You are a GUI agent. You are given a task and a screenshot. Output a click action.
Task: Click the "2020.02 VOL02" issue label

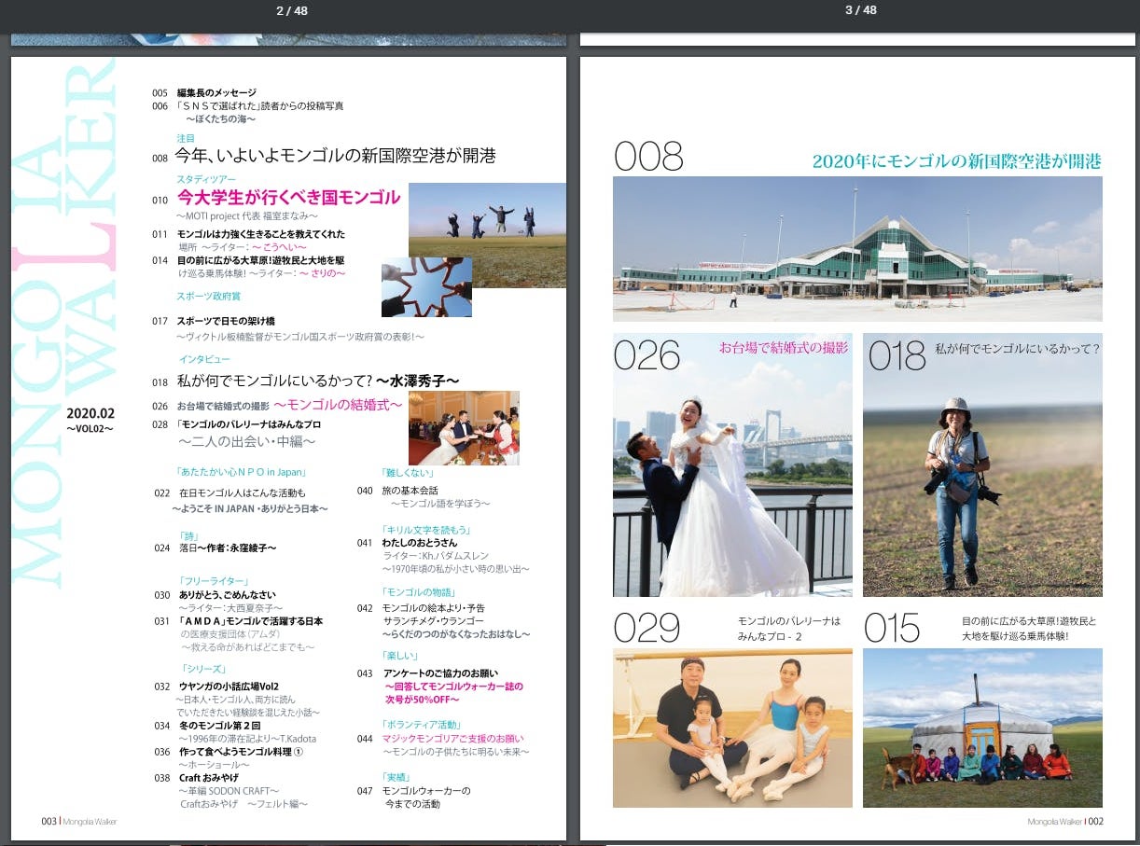[x=90, y=420]
